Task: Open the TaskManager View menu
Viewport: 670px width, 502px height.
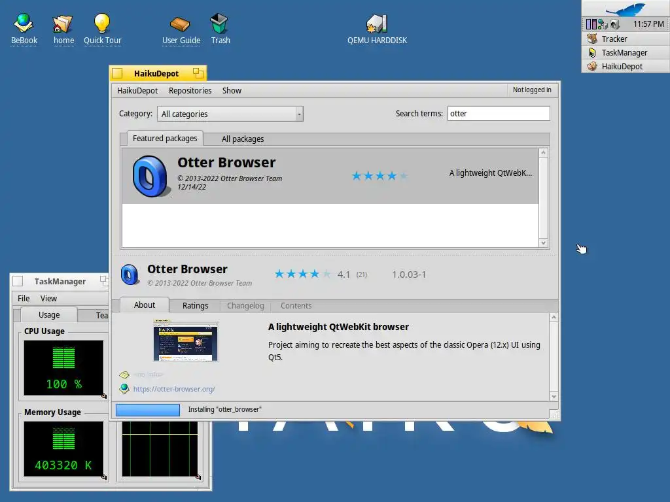Action: tap(48, 298)
